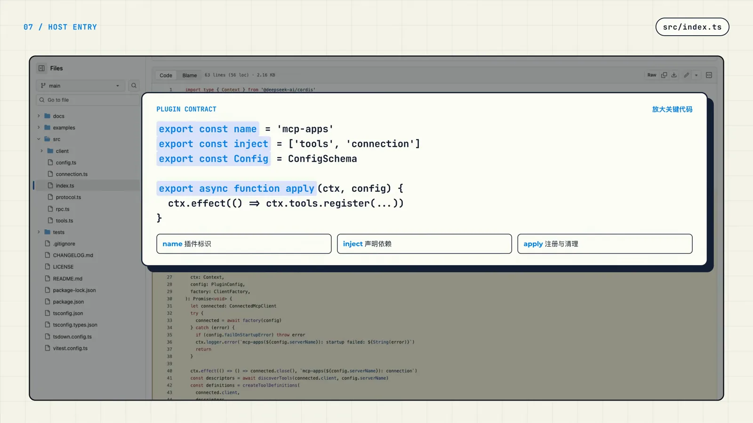Click the docs folder icon
Screen dimensions: 753x423
(x=47, y=116)
